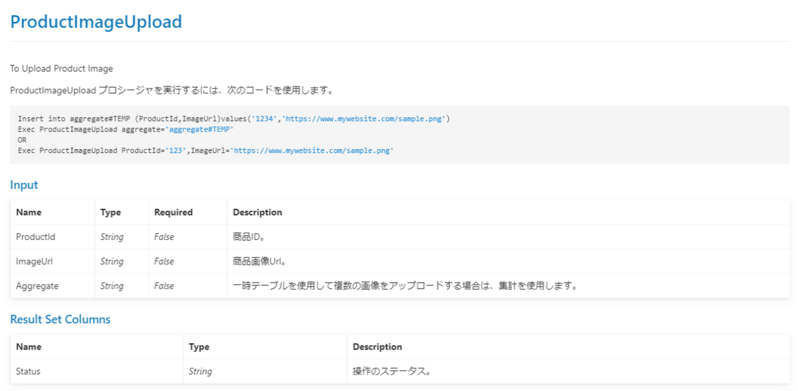Click the Aggregate row name cell
Screen dimensions: 798x391
tap(37, 286)
